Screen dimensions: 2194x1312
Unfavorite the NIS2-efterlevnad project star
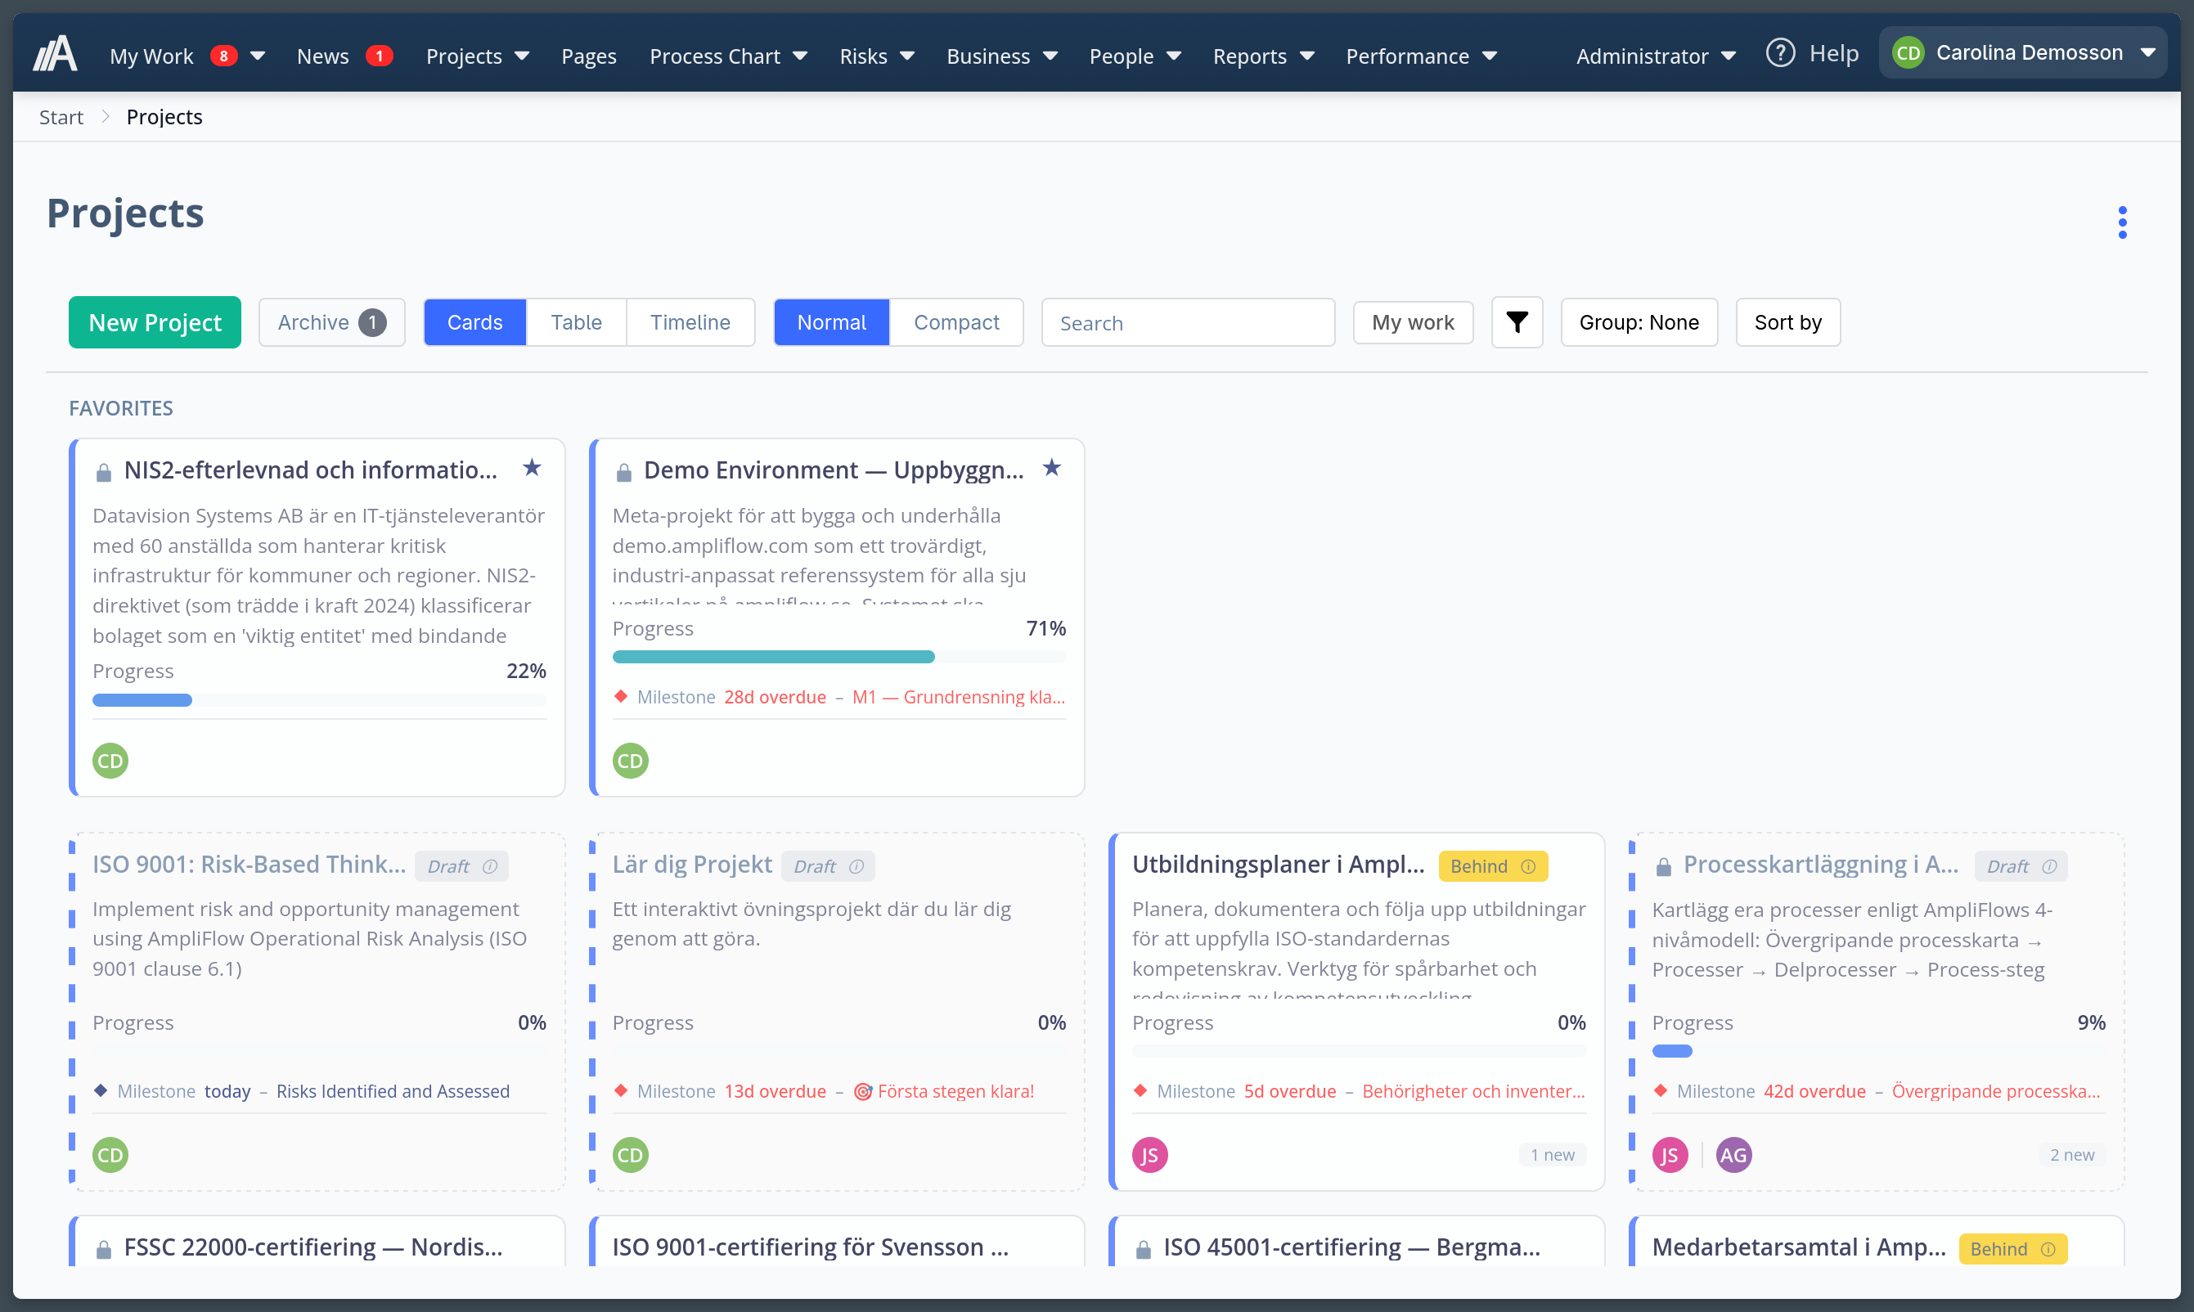tap(531, 468)
